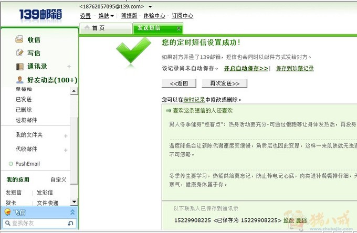Close the 发送短信 tab
This screenshot has height=233, width=357.
pyautogui.click(x=178, y=28)
